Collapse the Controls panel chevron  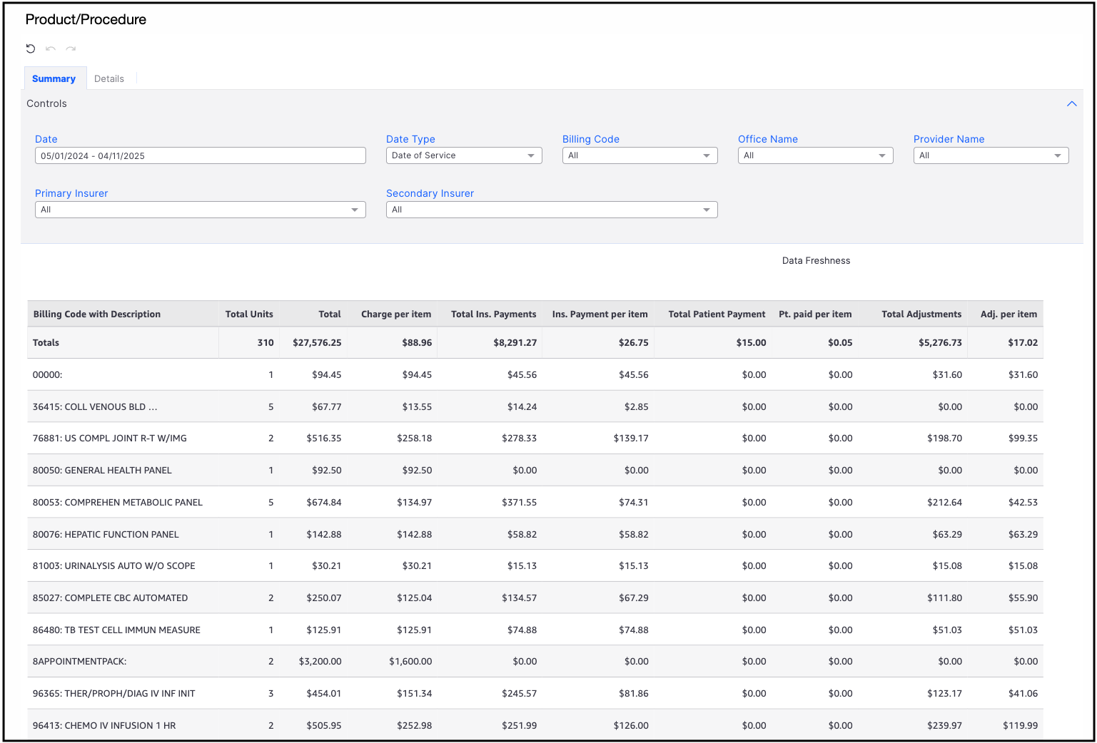pos(1071,104)
